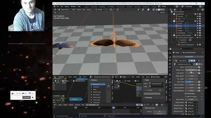Switch viewport to rendered shading

coord(164,10)
